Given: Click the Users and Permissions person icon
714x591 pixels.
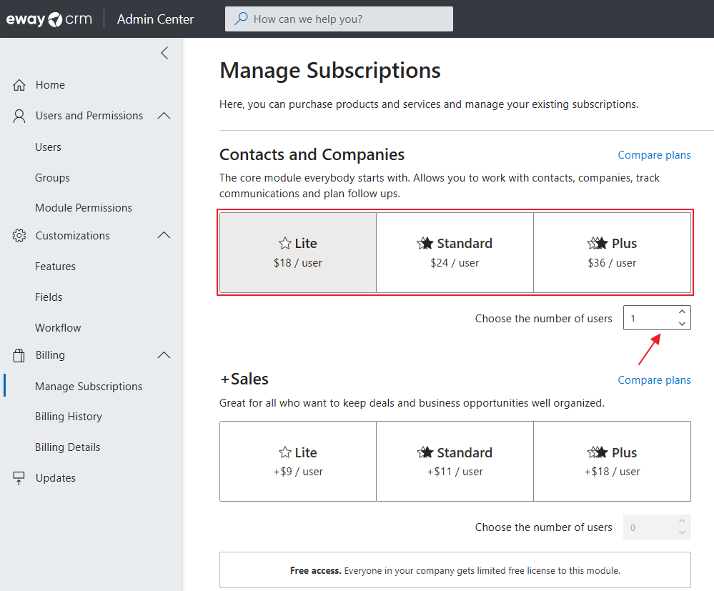Looking at the screenshot, I should (x=19, y=116).
